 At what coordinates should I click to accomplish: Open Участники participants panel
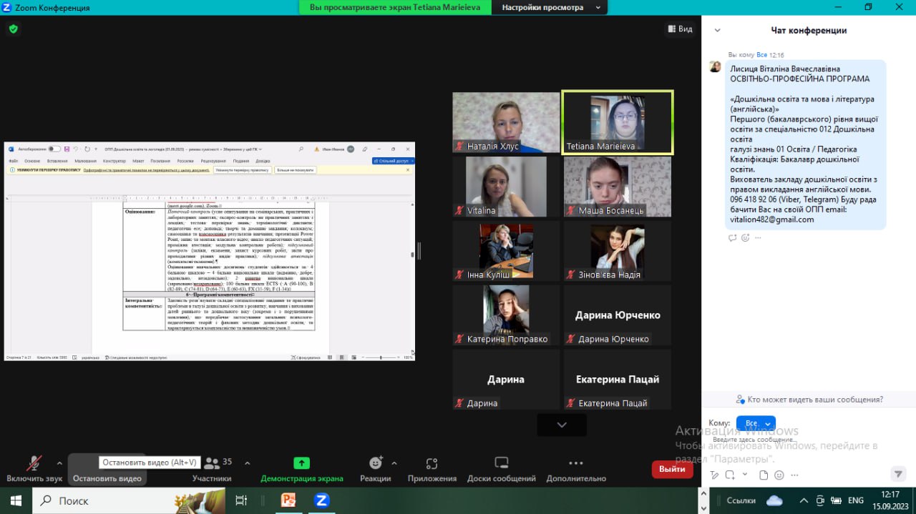coord(212,468)
